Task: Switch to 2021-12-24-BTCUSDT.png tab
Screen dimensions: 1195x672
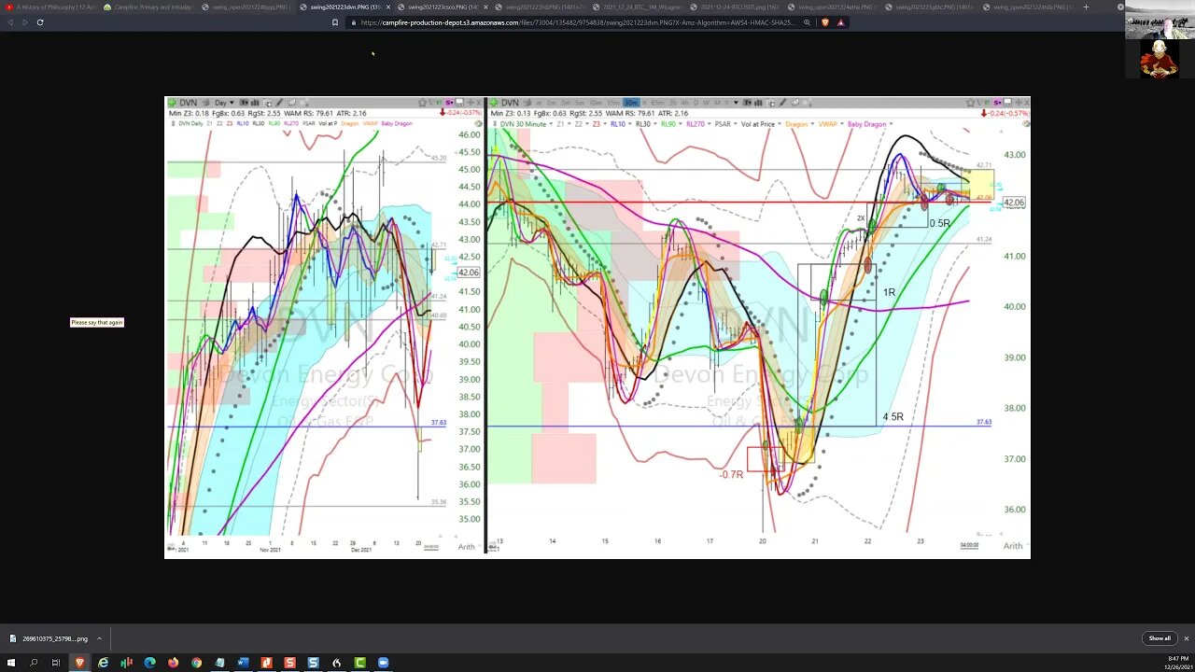Action: point(736,7)
